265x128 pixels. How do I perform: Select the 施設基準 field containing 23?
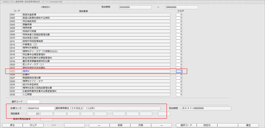33,114
